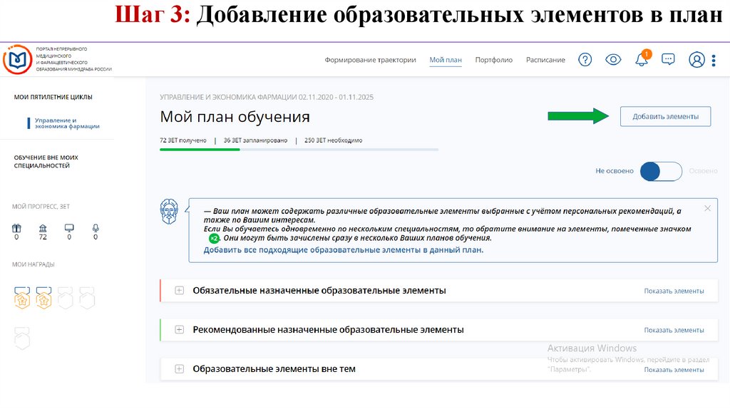730x409 pixels.
Task: Click the third grey award badge
Action: pyautogui.click(x=65, y=298)
